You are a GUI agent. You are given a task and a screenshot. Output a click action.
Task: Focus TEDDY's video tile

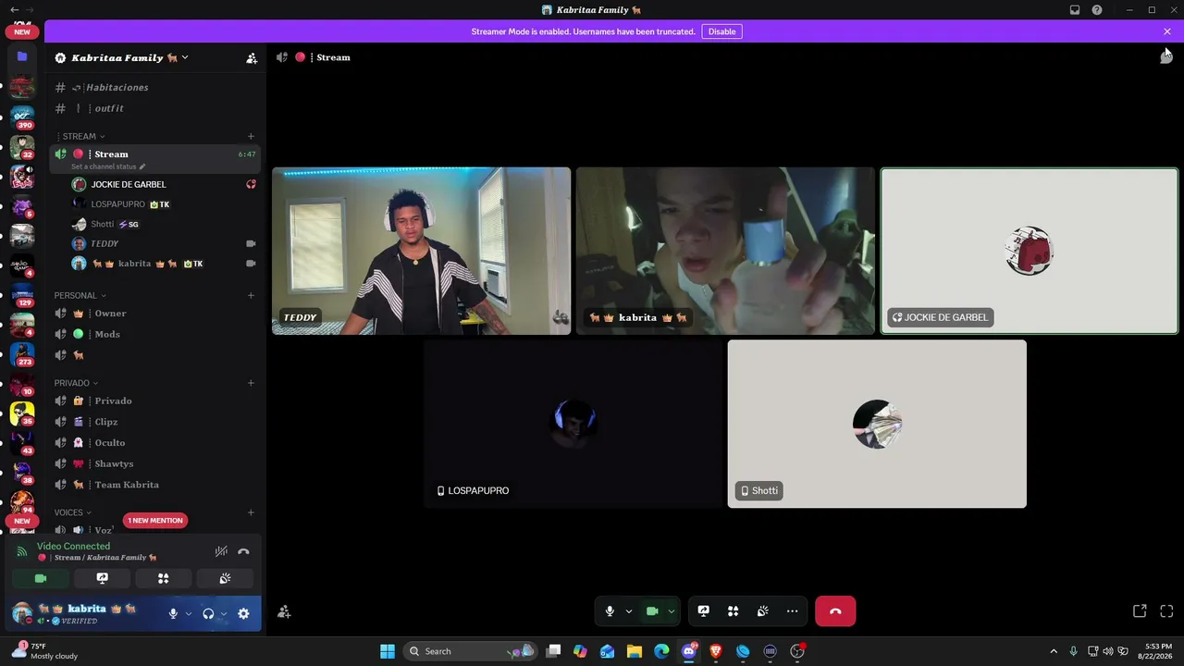[421, 251]
